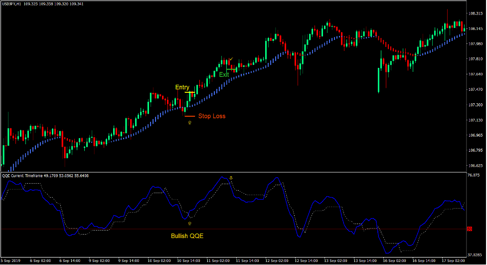Select the Exit text label
This screenshot has width=487, height=265.
224,75
